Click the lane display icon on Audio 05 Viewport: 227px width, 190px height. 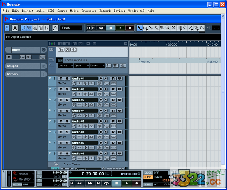113,126
